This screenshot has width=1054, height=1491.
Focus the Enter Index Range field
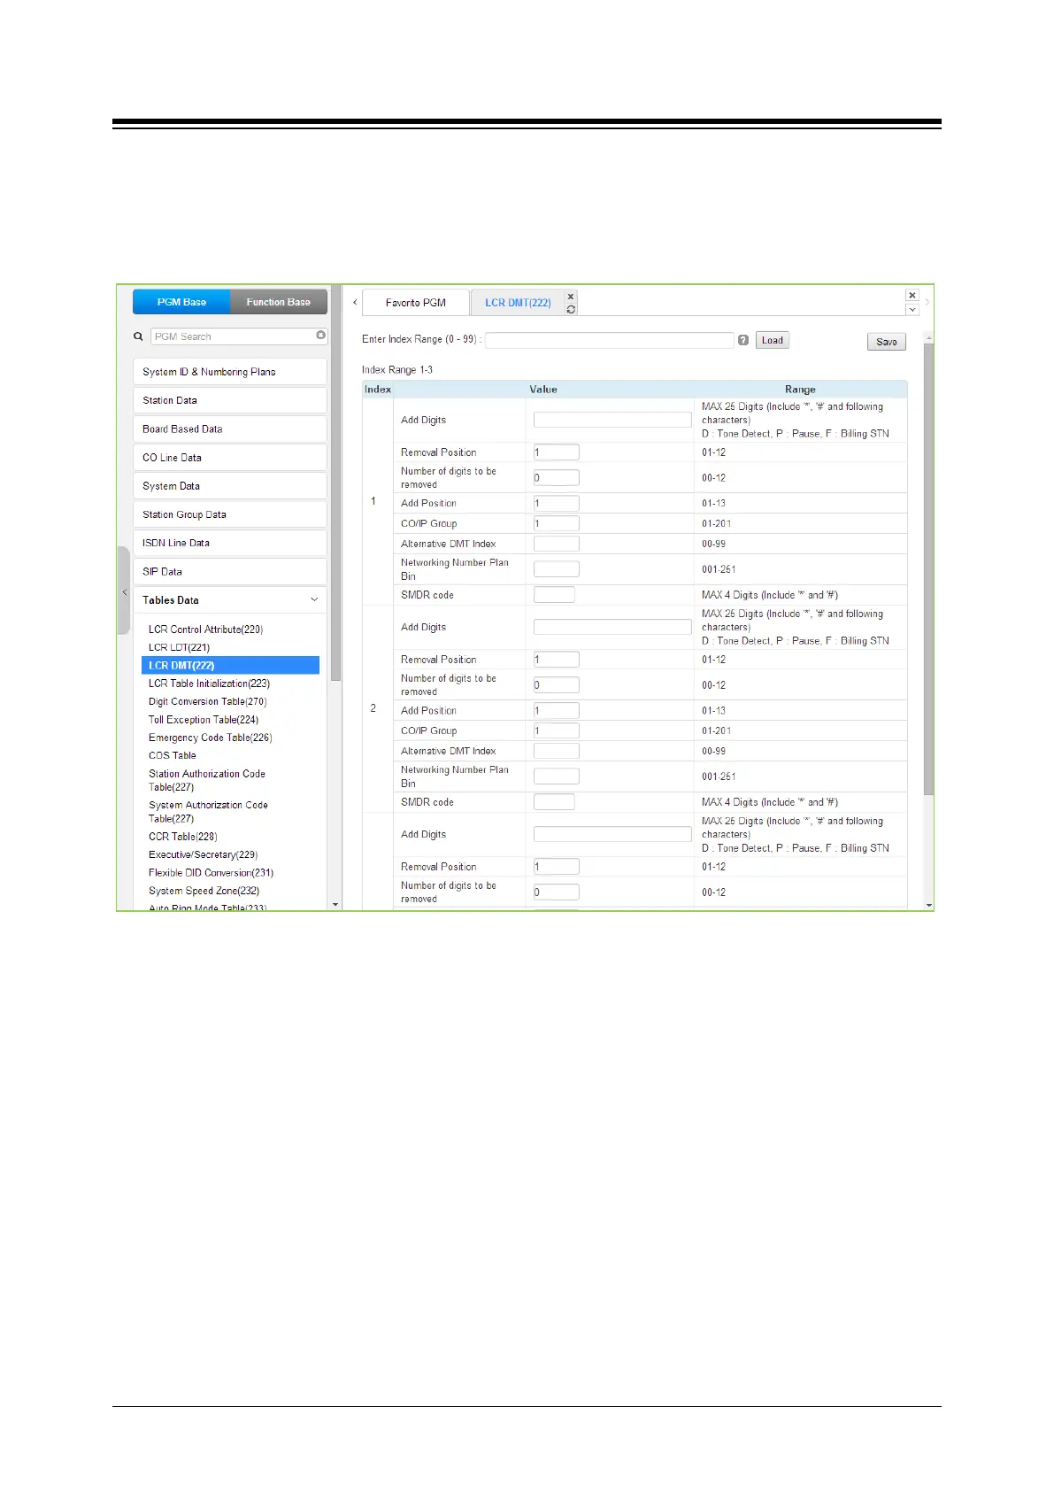(610, 340)
